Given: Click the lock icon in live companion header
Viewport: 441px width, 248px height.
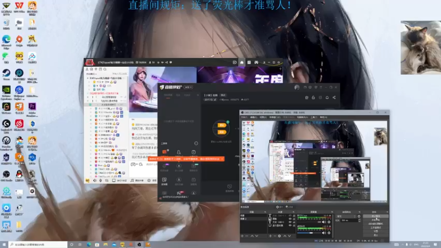Looking at the screenshot, I should (313, 98).
